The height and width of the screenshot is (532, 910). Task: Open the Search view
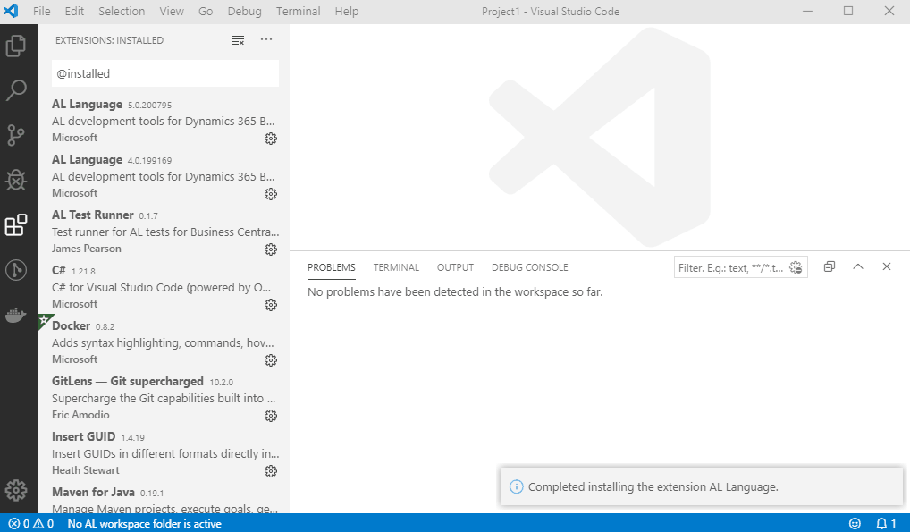pos(16,89)
